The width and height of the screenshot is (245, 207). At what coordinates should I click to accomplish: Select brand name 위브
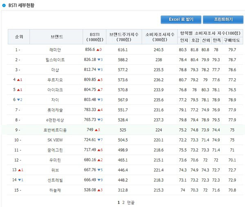(x=55, y=170)
